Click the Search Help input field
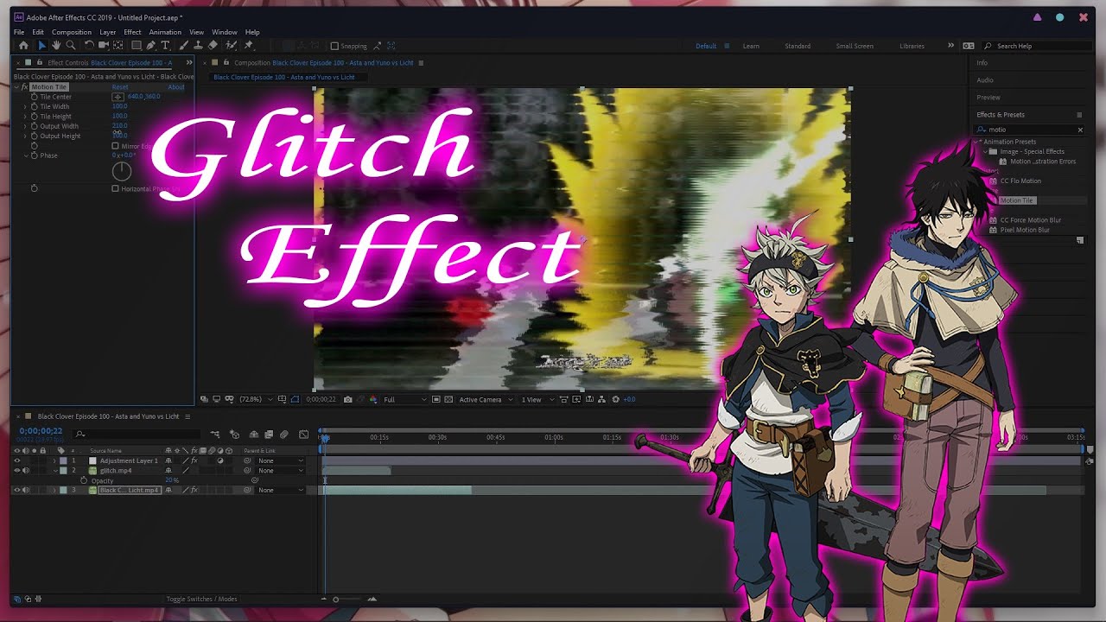 [1035, 46]
